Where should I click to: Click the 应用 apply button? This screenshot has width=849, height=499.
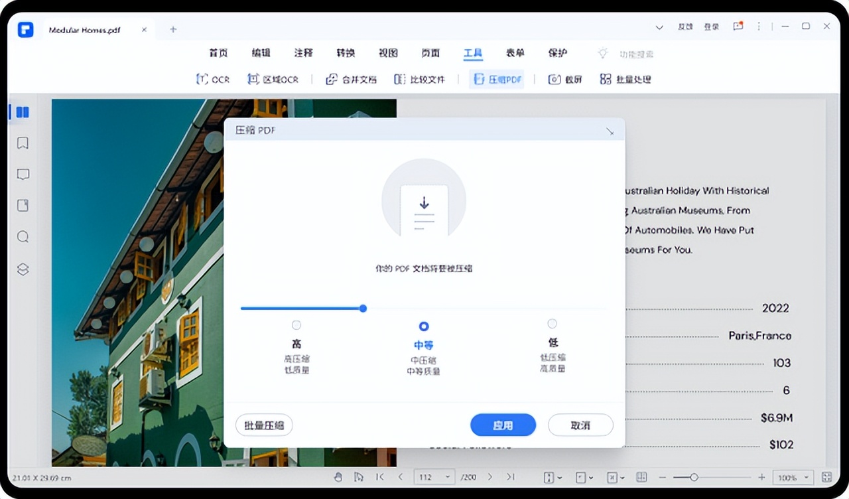click(503, 425)
